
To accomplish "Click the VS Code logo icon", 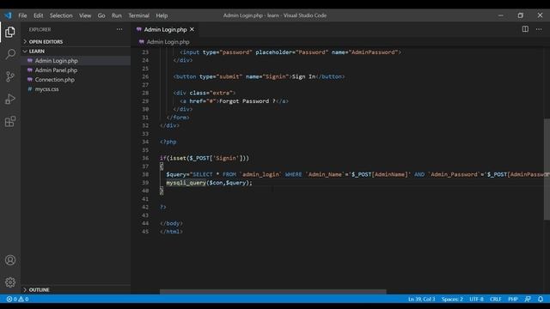I will tap(8, 15).
